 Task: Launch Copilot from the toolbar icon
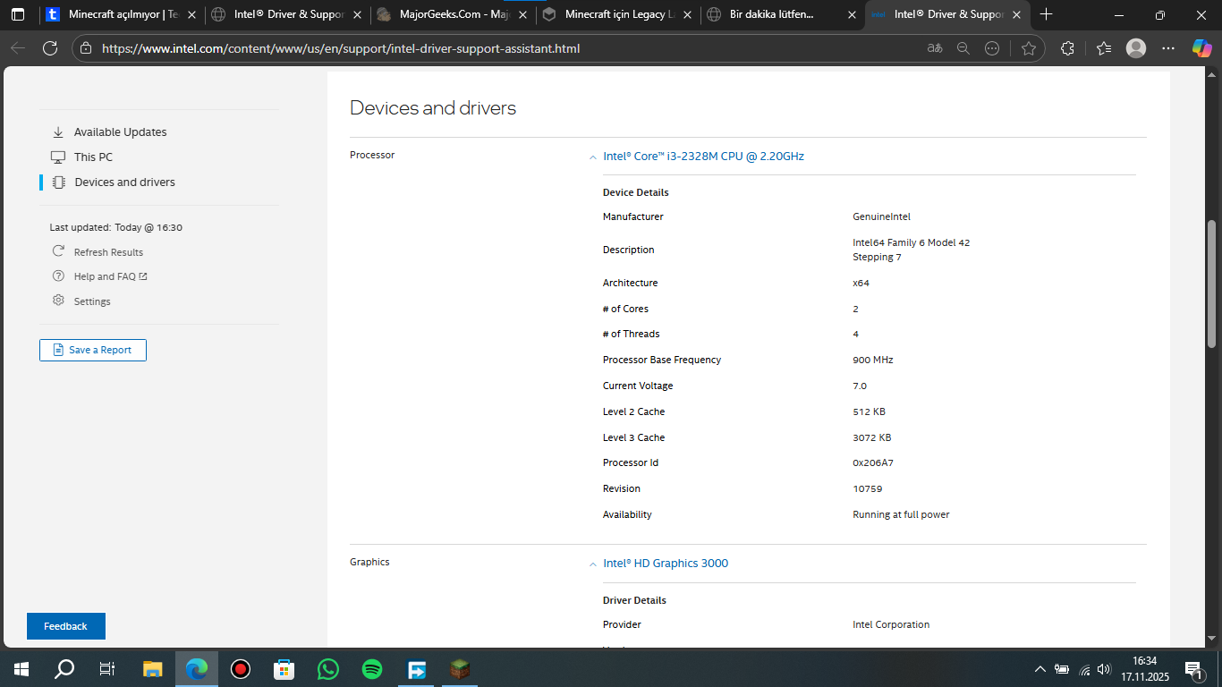(1201, 48)
